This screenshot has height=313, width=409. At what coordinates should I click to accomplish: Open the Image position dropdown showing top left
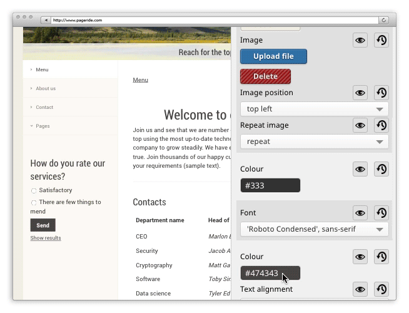[314, 109]
